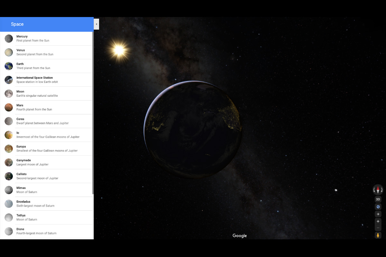This screenshot has height=257, width=386.
Task: Go to Mars entry title
Action: pyautogui.click(x=20, y=105)
